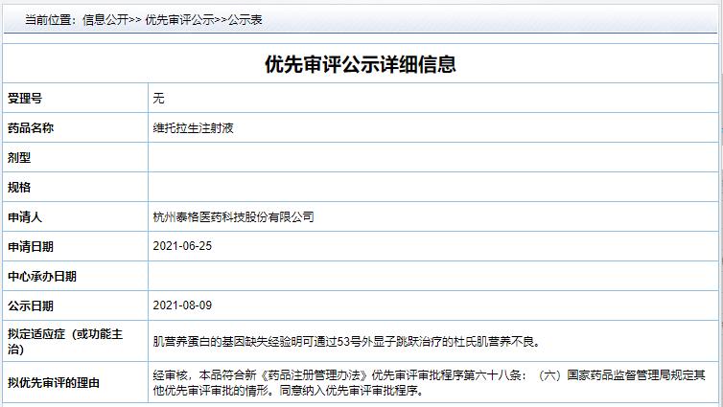Select the drug name 维托拉生注射液
The image size is (723, 407).
193,128
